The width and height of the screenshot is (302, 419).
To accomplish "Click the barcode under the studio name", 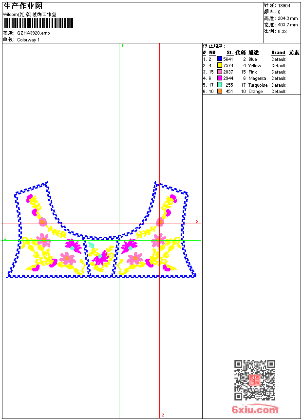I will [38, 23].
